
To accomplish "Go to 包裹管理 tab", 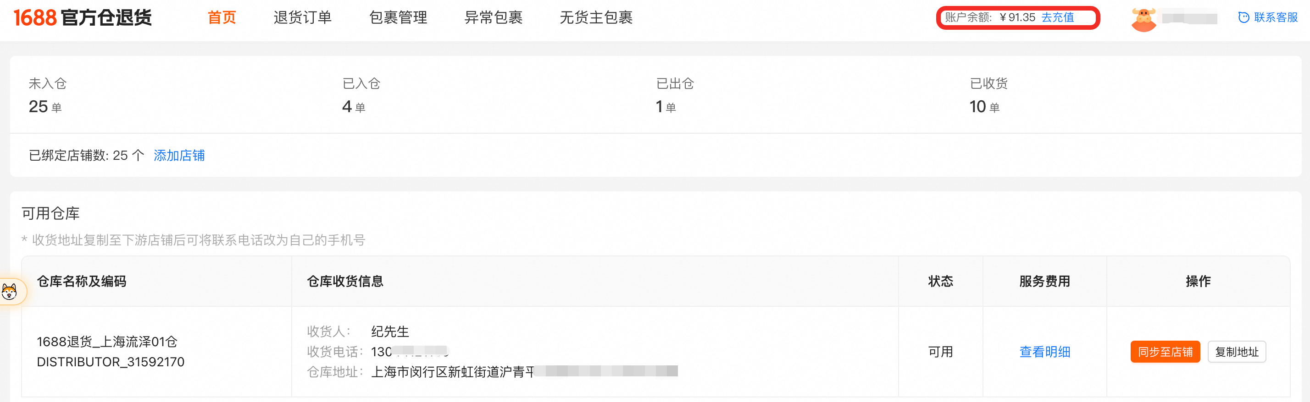I will click(398, 18).
